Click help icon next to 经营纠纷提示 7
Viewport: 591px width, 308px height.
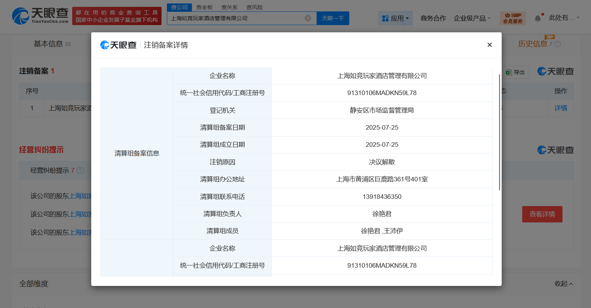[x=80, y=170]
